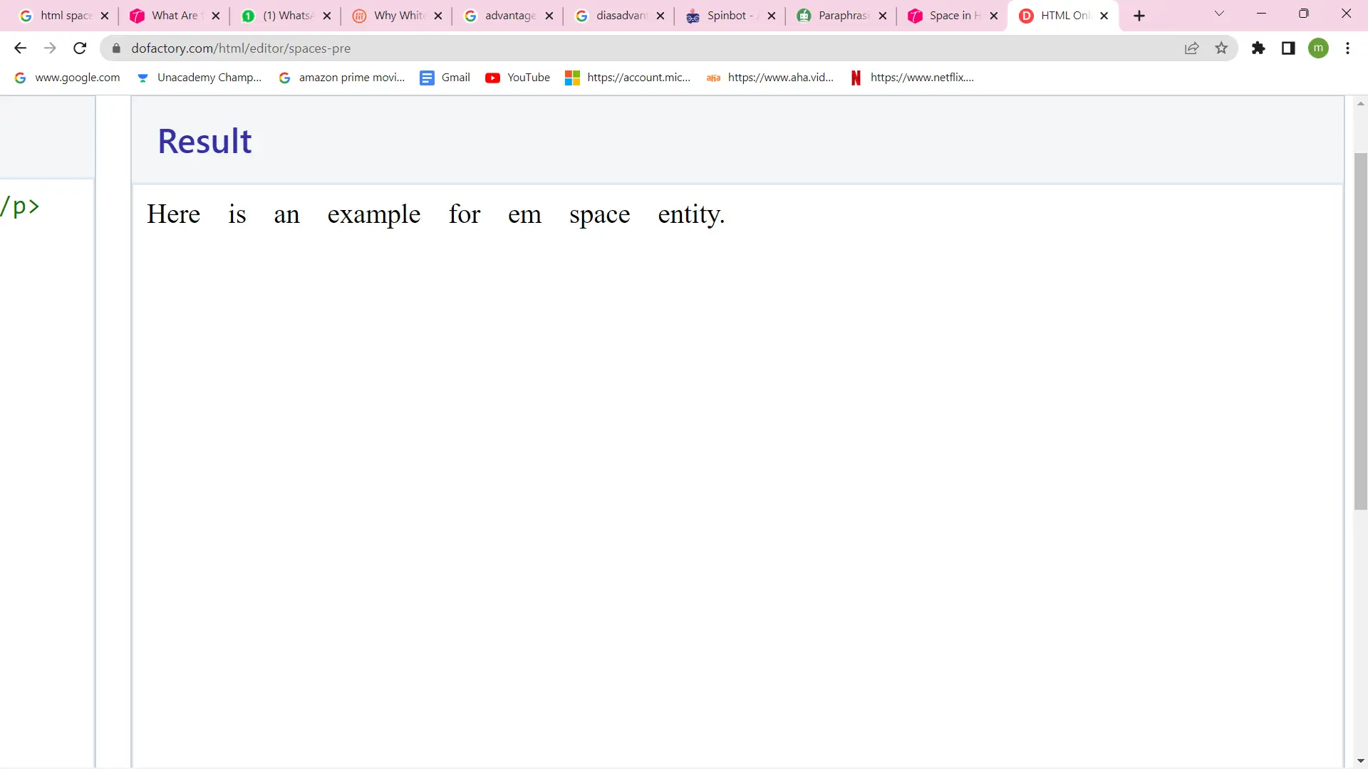This screenshot has height=769, width=1368.
Task: Open the html spaces tab
Action: (x=62, y=15)
